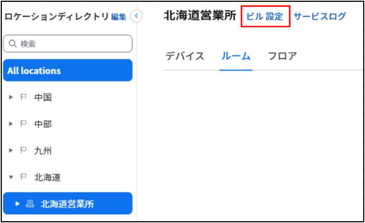Select the All locations item
The height and width of the screenshot is (223, 365).
[68, 70]
